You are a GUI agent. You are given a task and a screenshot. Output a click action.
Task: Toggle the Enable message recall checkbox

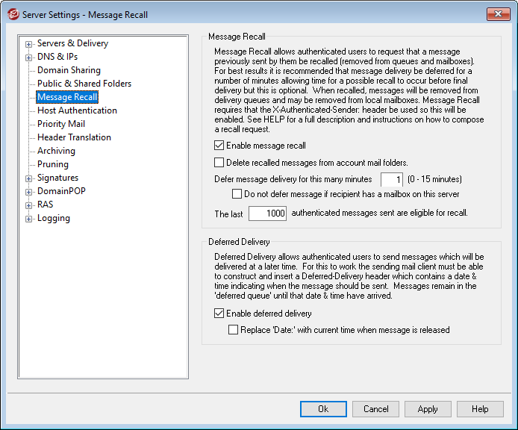click(219, 146)
